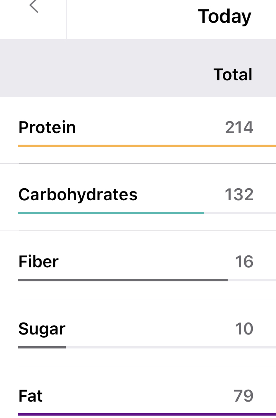Click the Total column header
The image size is (276, 418).
pyautogui.click(x=233, y=75)
